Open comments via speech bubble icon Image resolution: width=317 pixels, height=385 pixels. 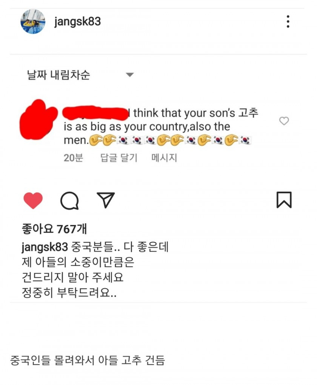click(x=69, y=200)
